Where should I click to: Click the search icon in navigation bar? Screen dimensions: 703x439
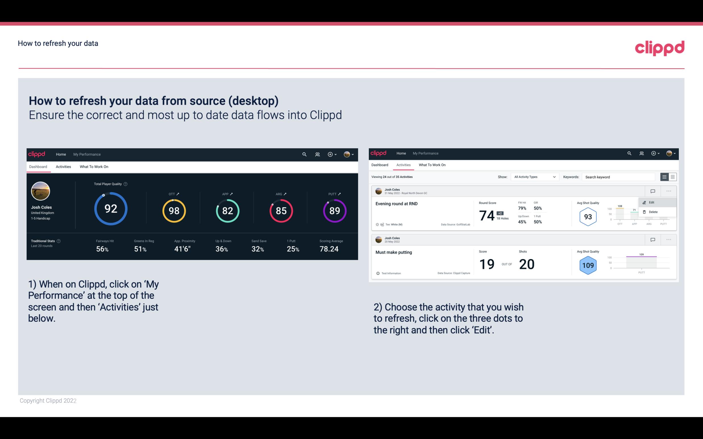[x=304, y=154]
